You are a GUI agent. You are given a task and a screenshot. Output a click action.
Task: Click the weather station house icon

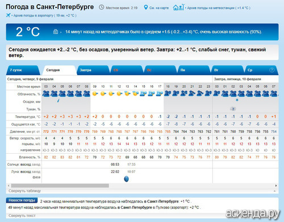pos(178,7)
